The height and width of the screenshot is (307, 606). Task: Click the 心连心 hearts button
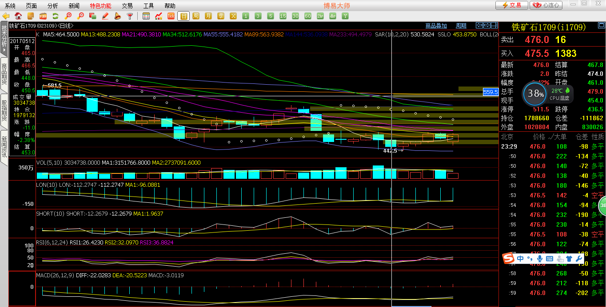tap(546, 5)
